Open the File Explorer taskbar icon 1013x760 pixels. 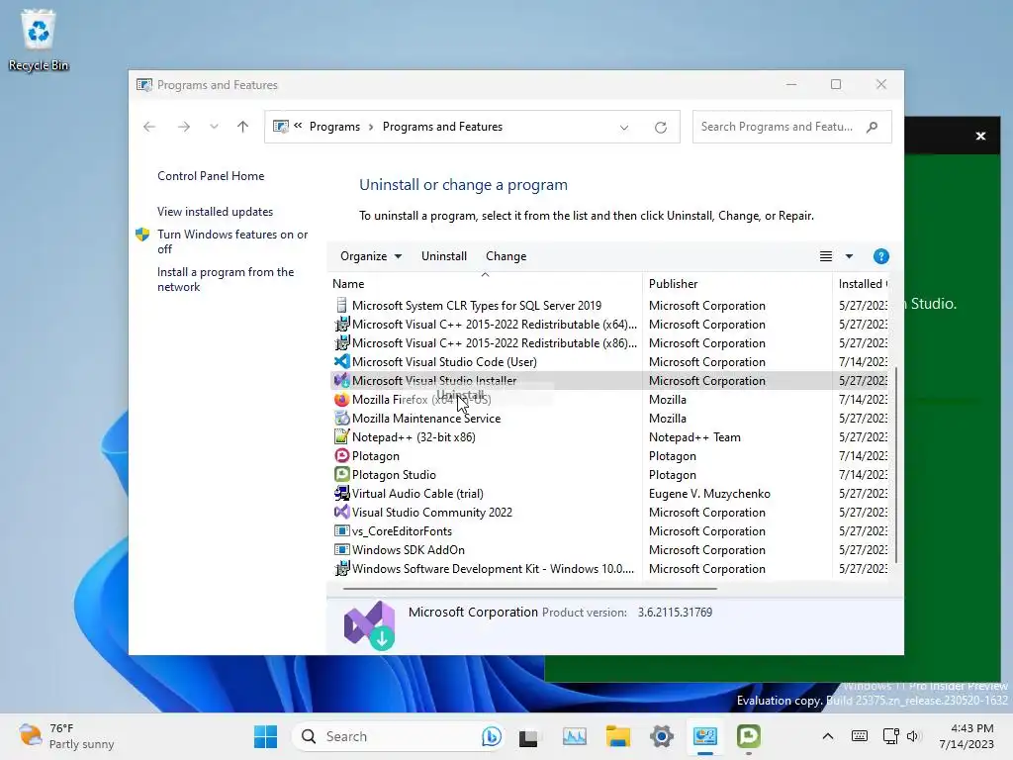[x=617, y=736]
